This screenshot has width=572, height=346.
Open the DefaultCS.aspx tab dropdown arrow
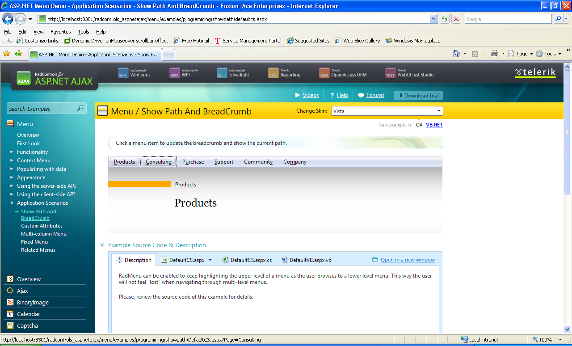click(210, 260)
